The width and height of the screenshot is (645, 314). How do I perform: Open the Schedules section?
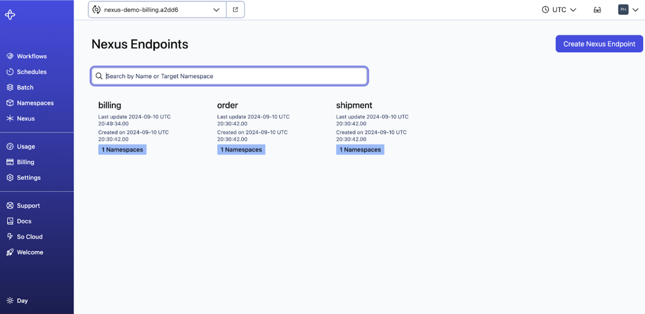tap(31, 71)
